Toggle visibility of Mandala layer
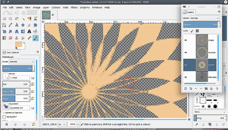The width and height of the screenshot is (228, 130). (186, 77)
